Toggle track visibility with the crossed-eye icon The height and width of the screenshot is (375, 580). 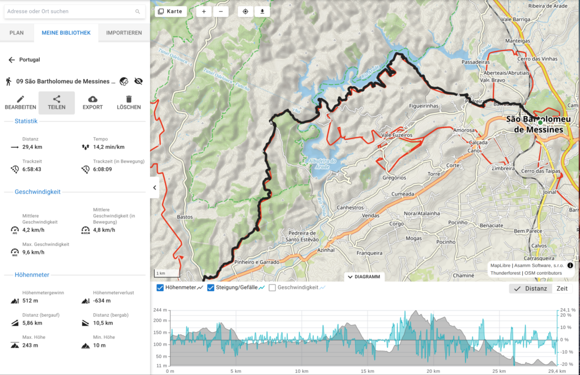(x=138, y=82)
